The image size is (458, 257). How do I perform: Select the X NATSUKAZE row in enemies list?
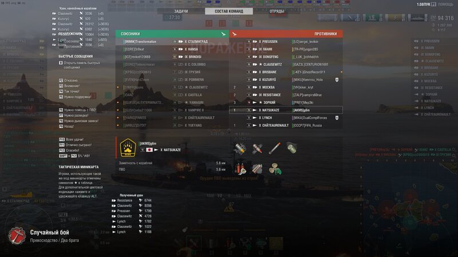click(x=286, y=110)
